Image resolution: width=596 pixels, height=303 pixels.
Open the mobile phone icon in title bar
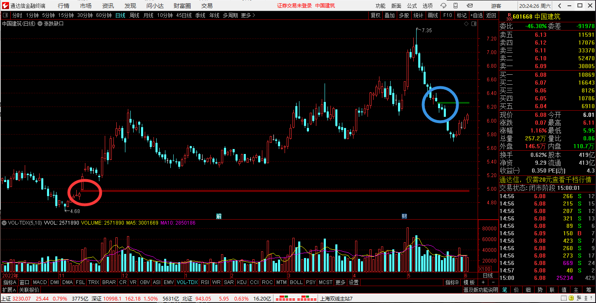click(x=455, y=6)
